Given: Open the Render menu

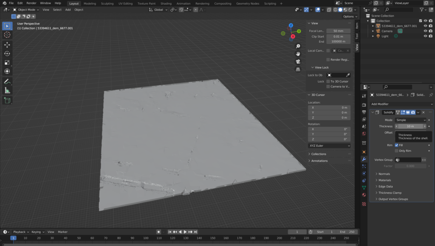Looking at the screenshot, I should pyautogui.click(x=31, y=3).
